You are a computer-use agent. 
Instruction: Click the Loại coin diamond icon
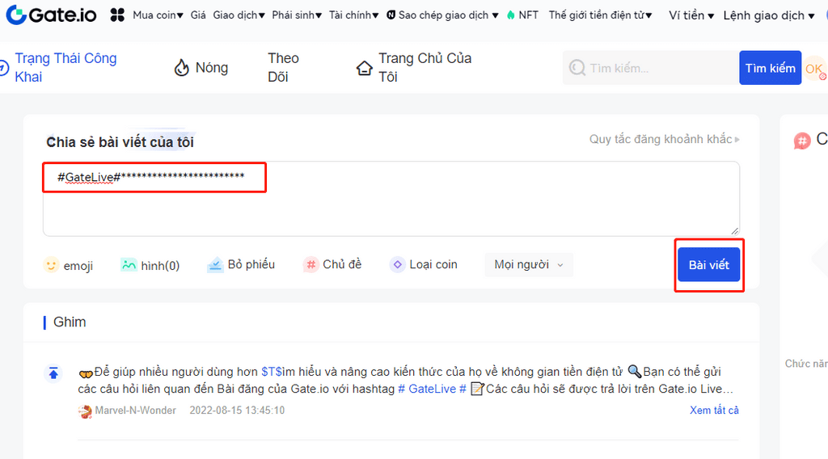[397, 265]
